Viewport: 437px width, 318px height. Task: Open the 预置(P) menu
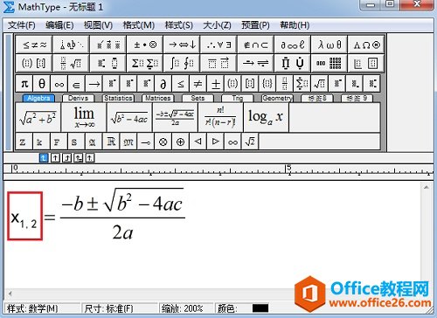tap(255, 25)
